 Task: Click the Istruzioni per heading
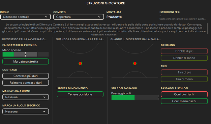pos(170,12)
